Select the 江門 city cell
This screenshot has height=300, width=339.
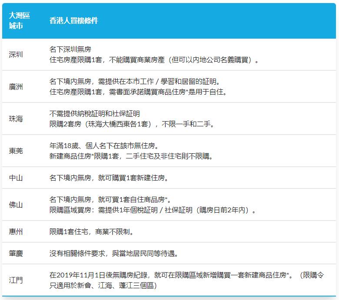pyautogui.click(x=16, y=280)
